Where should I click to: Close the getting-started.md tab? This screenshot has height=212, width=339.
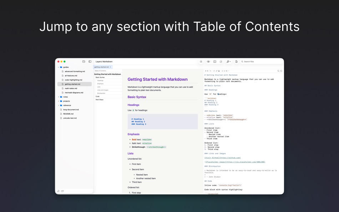110,67
